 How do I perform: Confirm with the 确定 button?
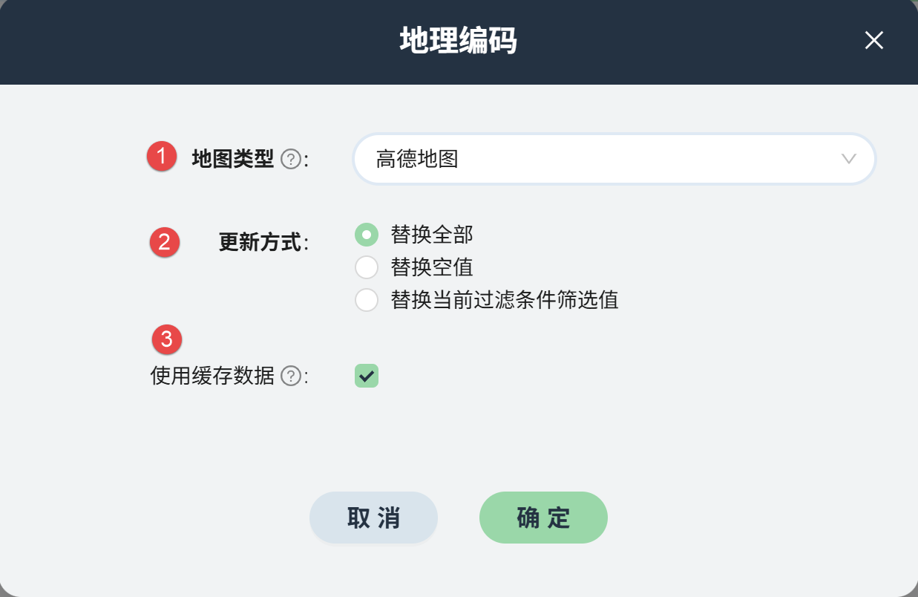[543, 518]
